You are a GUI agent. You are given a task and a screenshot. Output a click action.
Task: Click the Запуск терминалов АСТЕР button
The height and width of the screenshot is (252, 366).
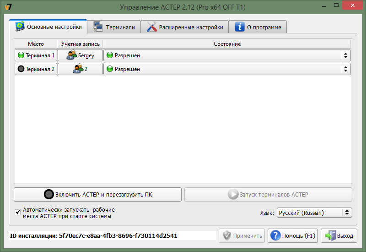pos(268,194)
